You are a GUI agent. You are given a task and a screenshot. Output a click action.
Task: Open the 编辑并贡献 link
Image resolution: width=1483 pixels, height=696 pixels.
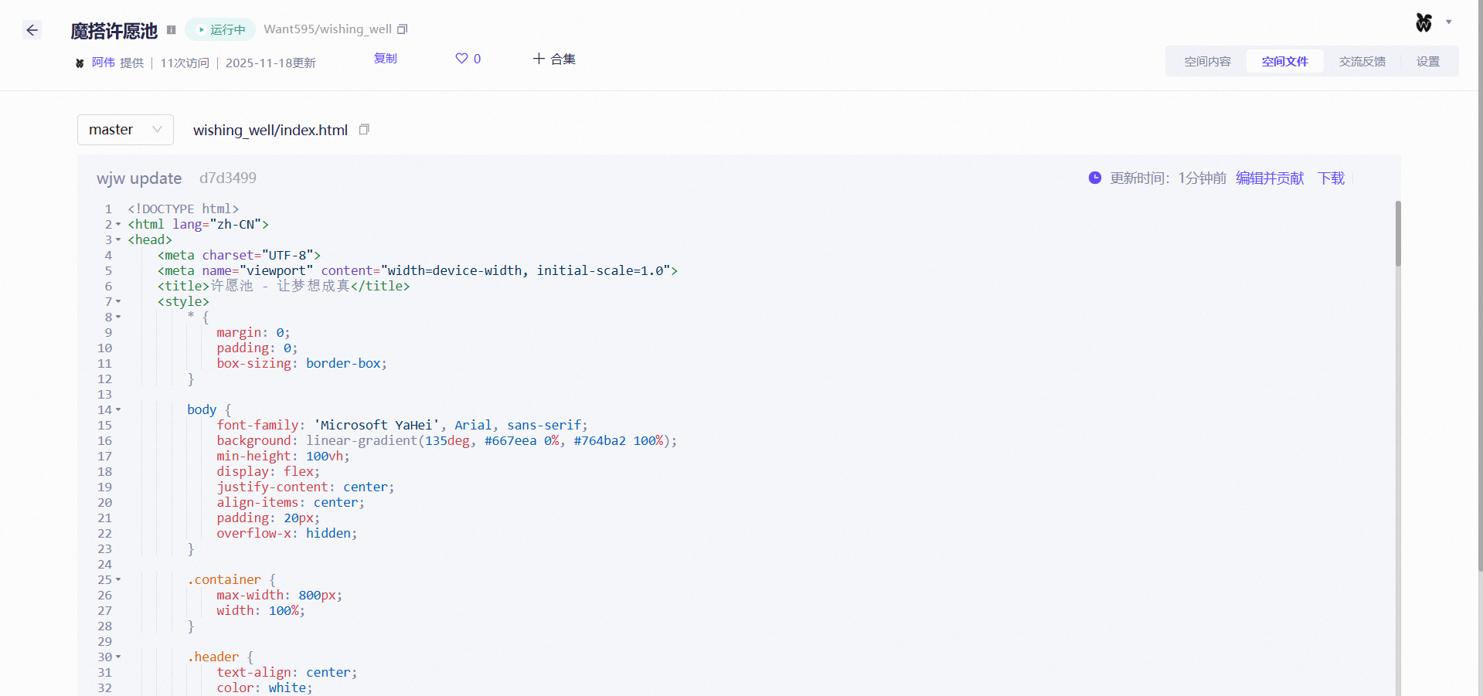click(1270, 178)
